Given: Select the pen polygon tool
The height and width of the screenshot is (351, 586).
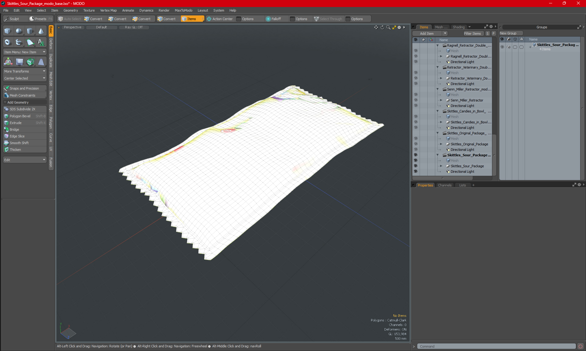Looking at the screenshot, I should (30, 42).
